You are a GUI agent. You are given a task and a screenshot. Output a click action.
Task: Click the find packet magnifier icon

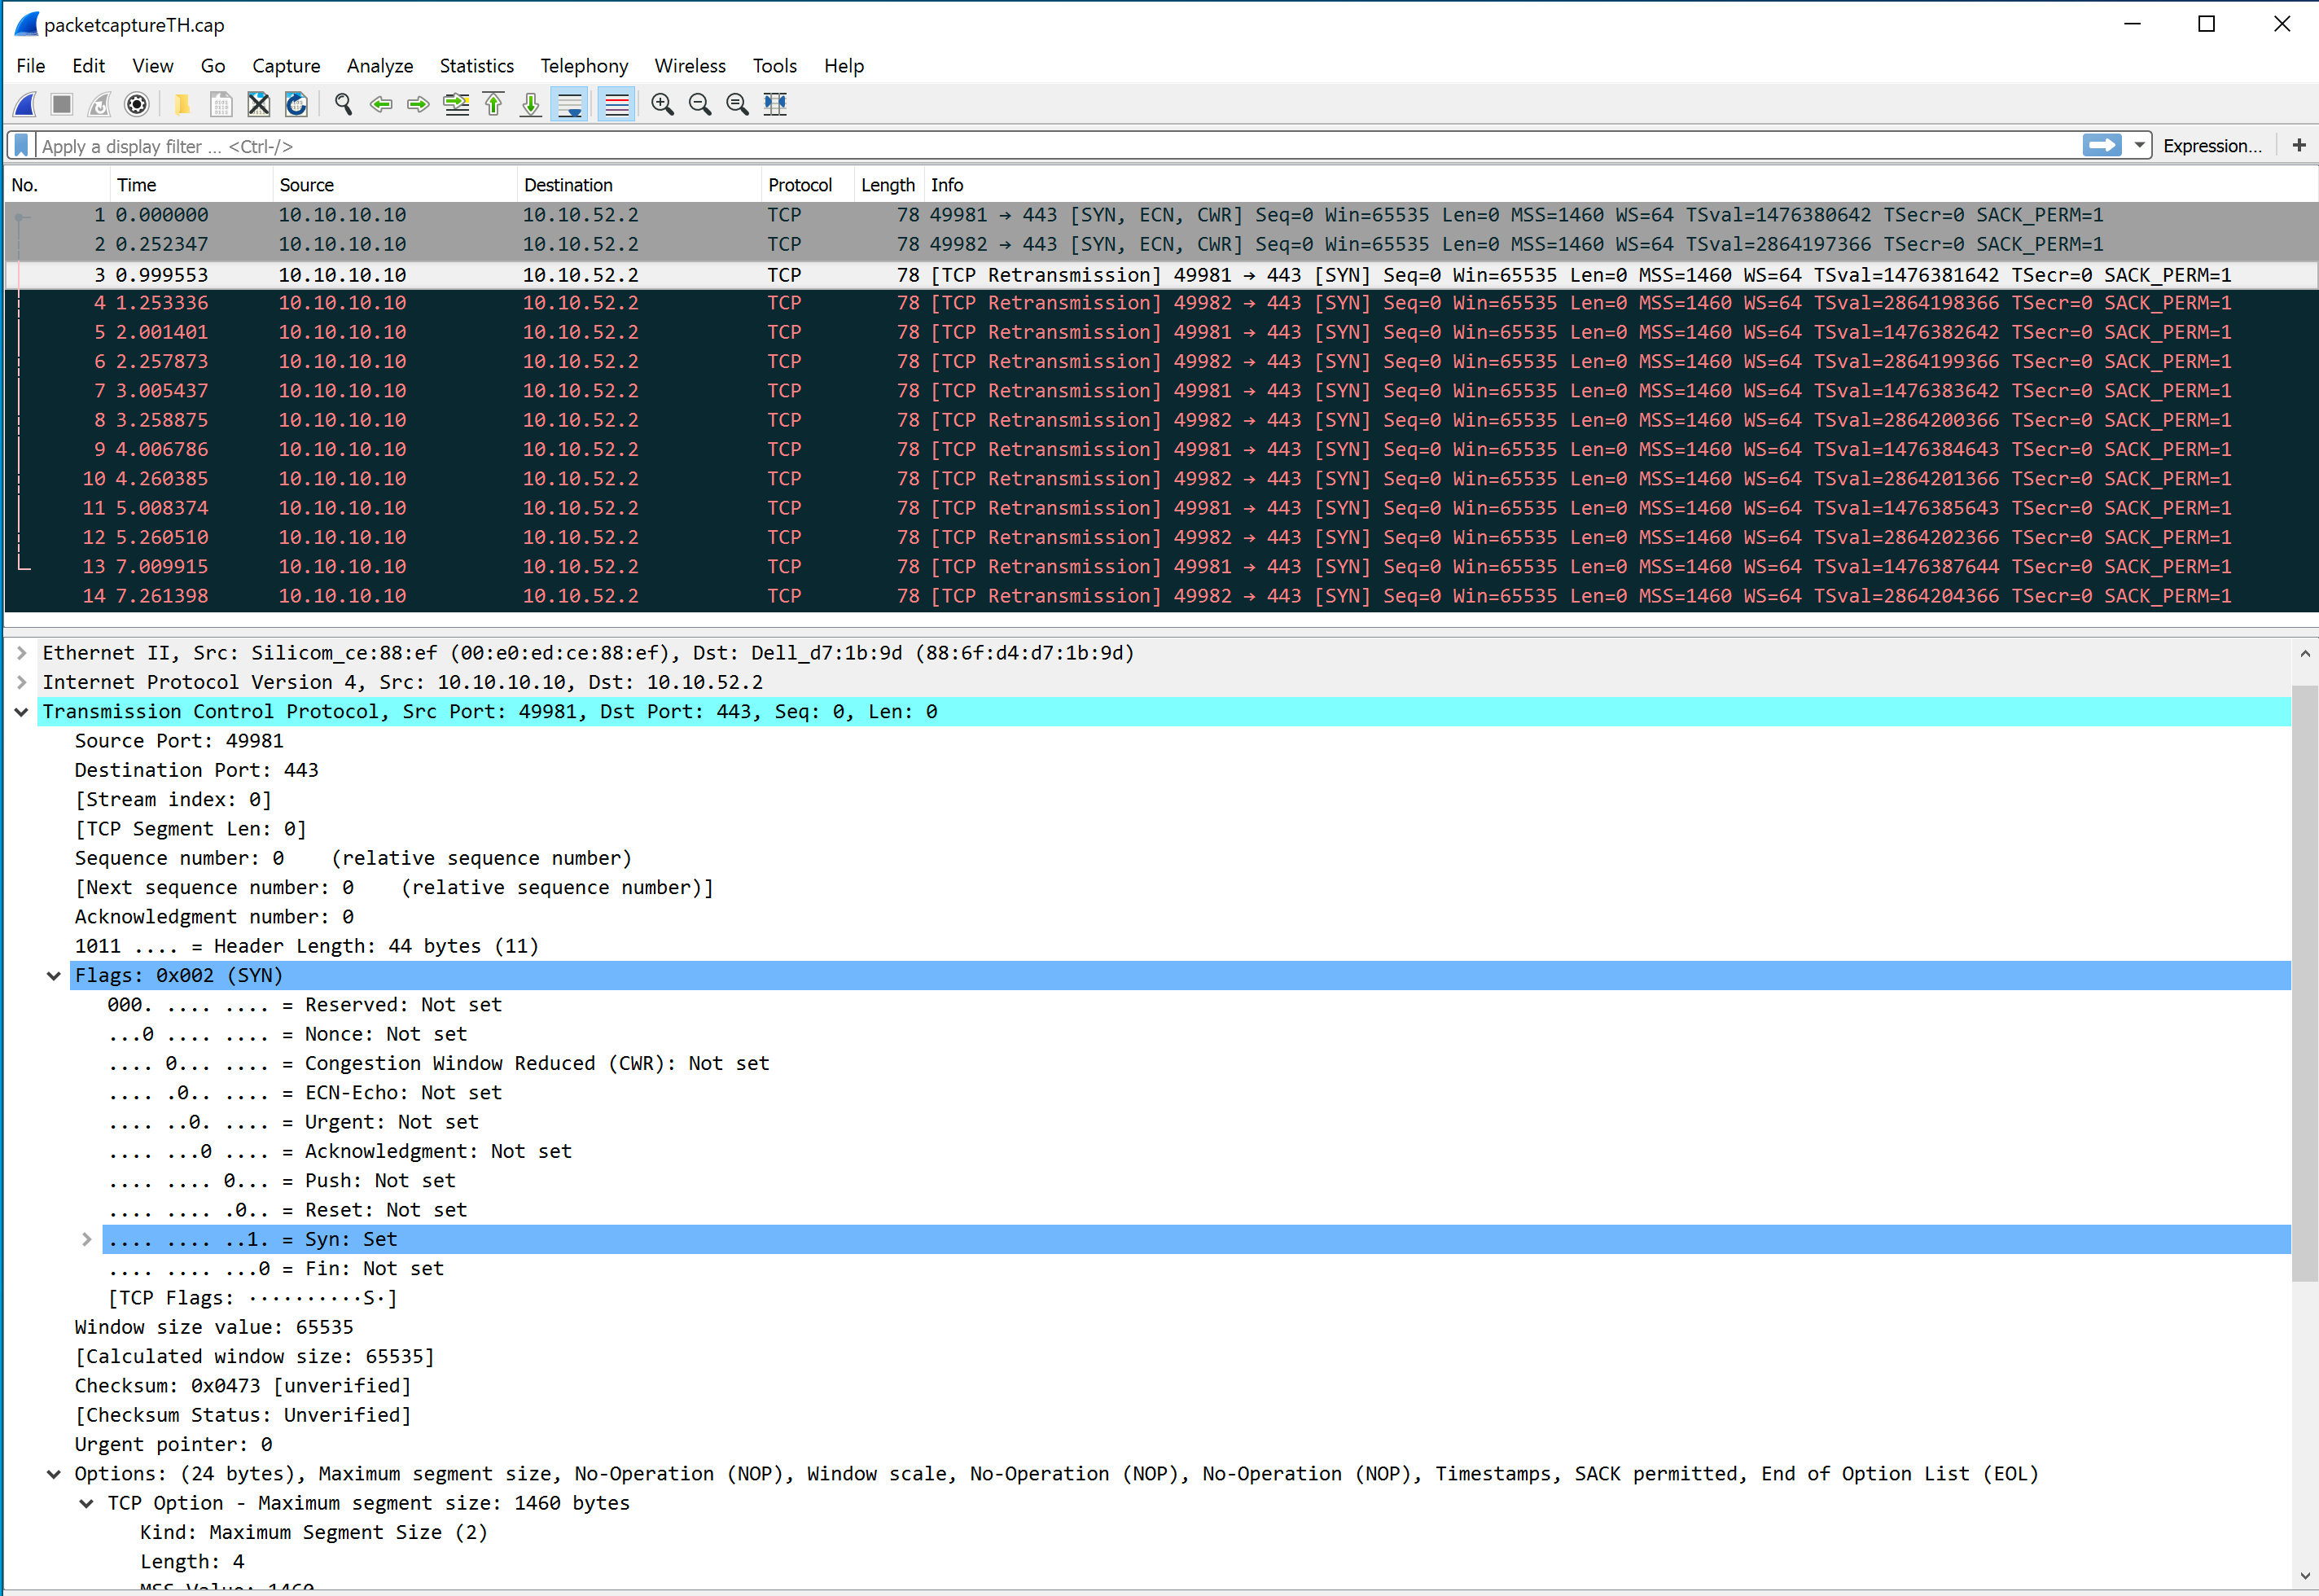click(344, 104)
